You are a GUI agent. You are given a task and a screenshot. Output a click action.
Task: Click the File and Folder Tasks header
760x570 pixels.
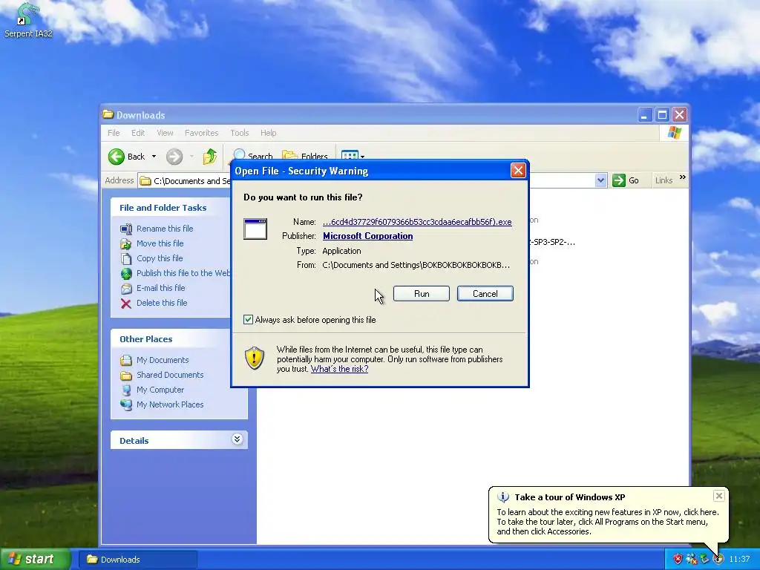(163, 208)
